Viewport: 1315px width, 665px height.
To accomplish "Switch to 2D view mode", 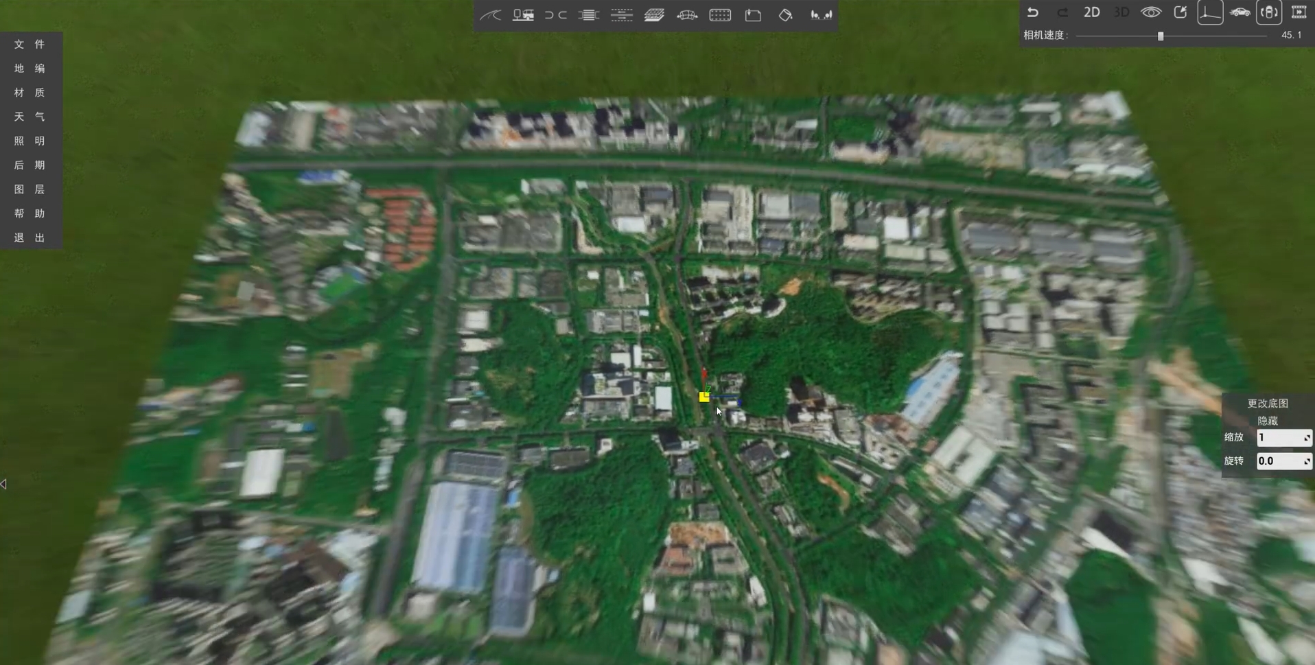I will coord(1092,12).
